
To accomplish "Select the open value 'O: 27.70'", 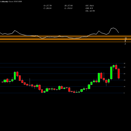I will click(48, 6).
